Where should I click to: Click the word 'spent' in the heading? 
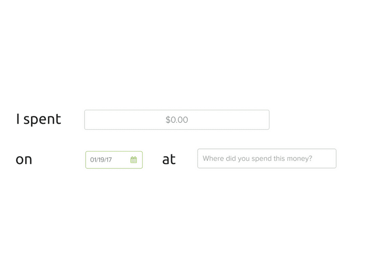coord(42,120)
